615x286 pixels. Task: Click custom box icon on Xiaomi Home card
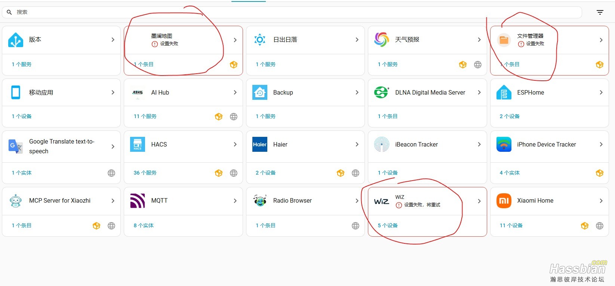(x=585, y=226)
